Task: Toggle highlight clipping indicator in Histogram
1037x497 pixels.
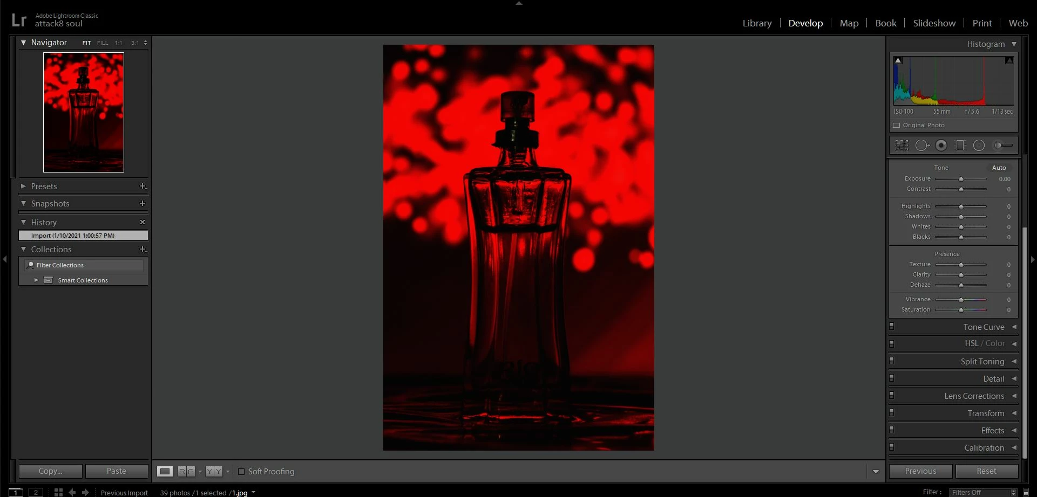Action: (x=1009, y=60)
